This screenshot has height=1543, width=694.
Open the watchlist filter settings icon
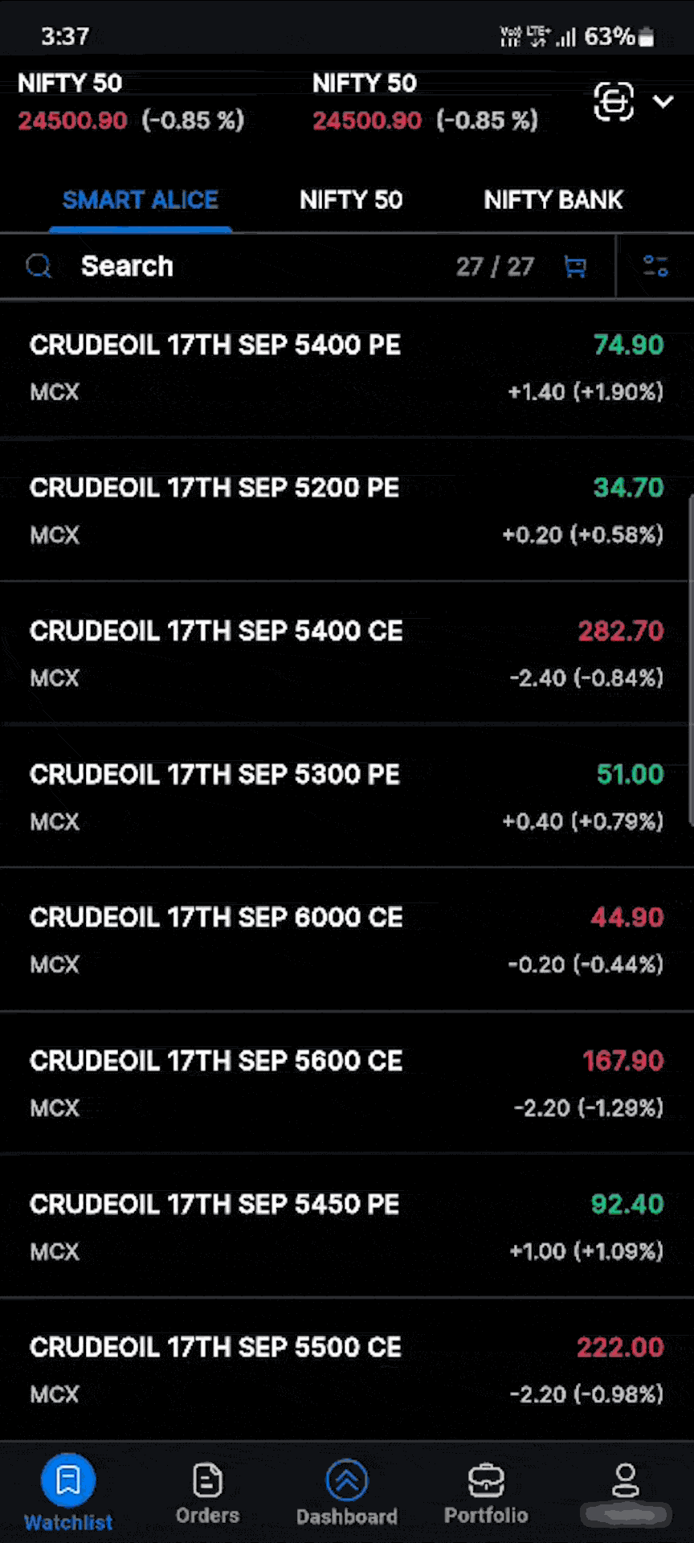pyautogui.click(x=655, y=266)
